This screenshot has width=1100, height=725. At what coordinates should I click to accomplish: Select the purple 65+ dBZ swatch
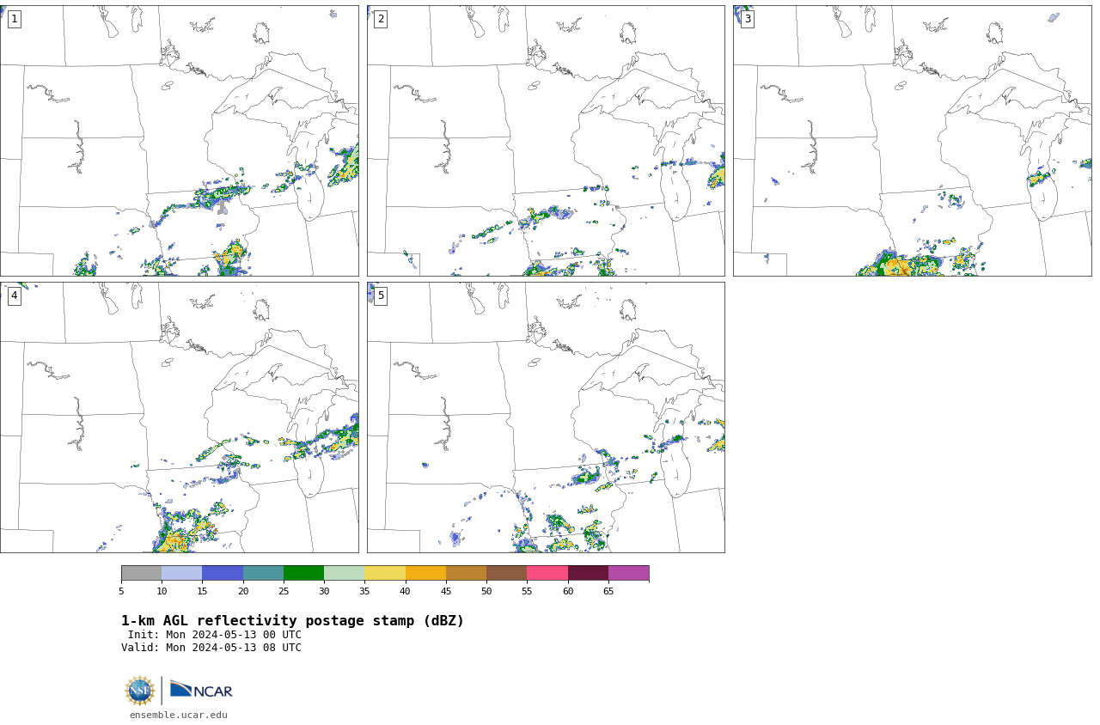(x=628, y=573)
